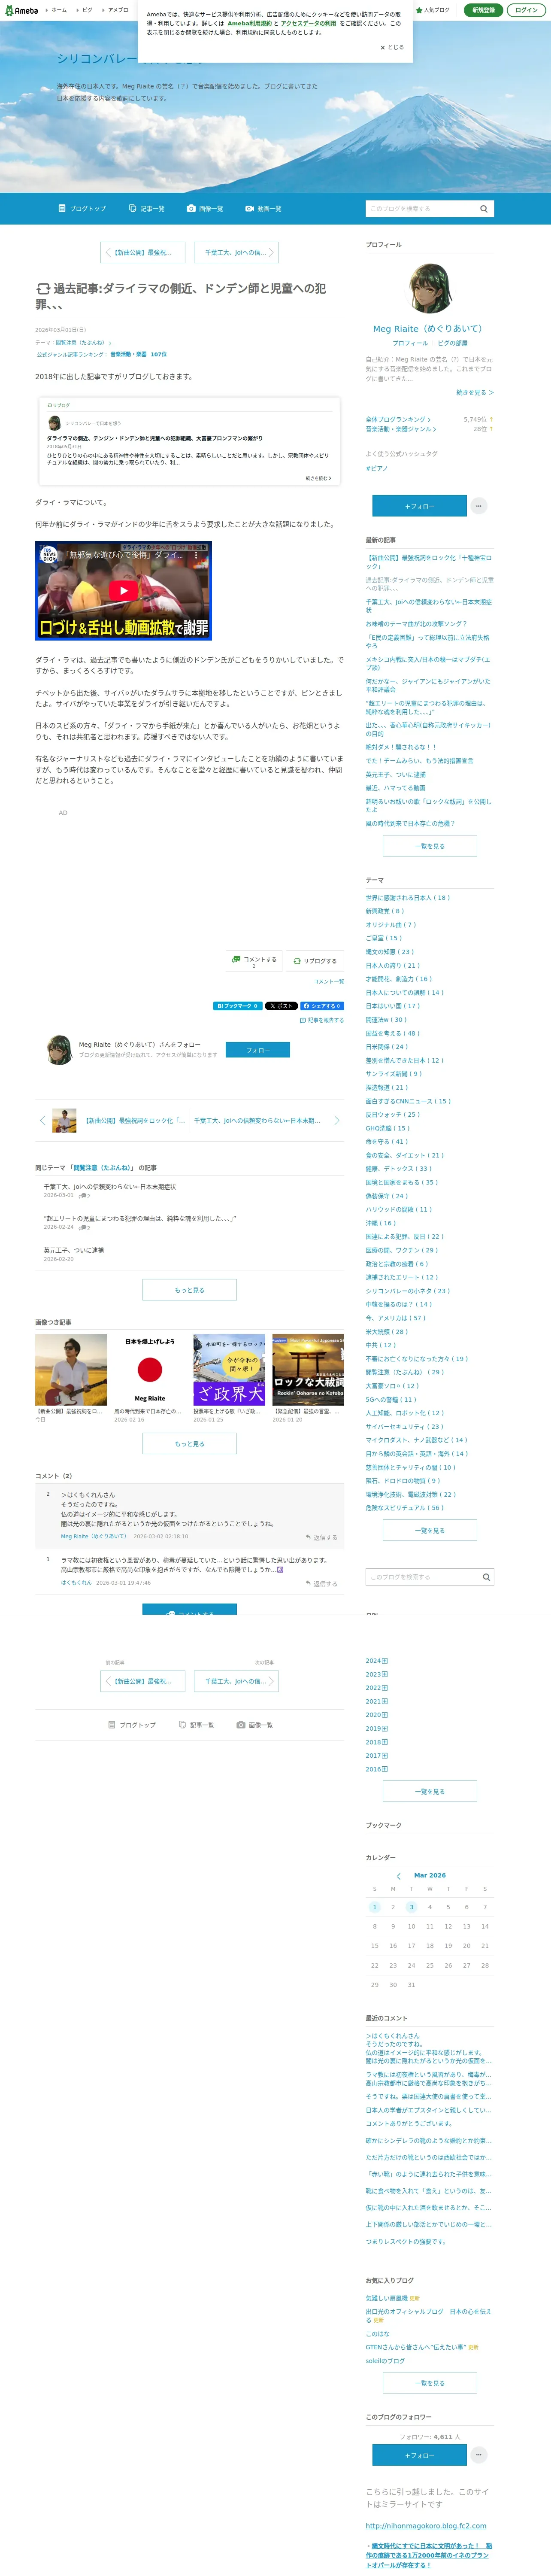
Task: Click ピグ in the top header menu
Action: point(87,10)
